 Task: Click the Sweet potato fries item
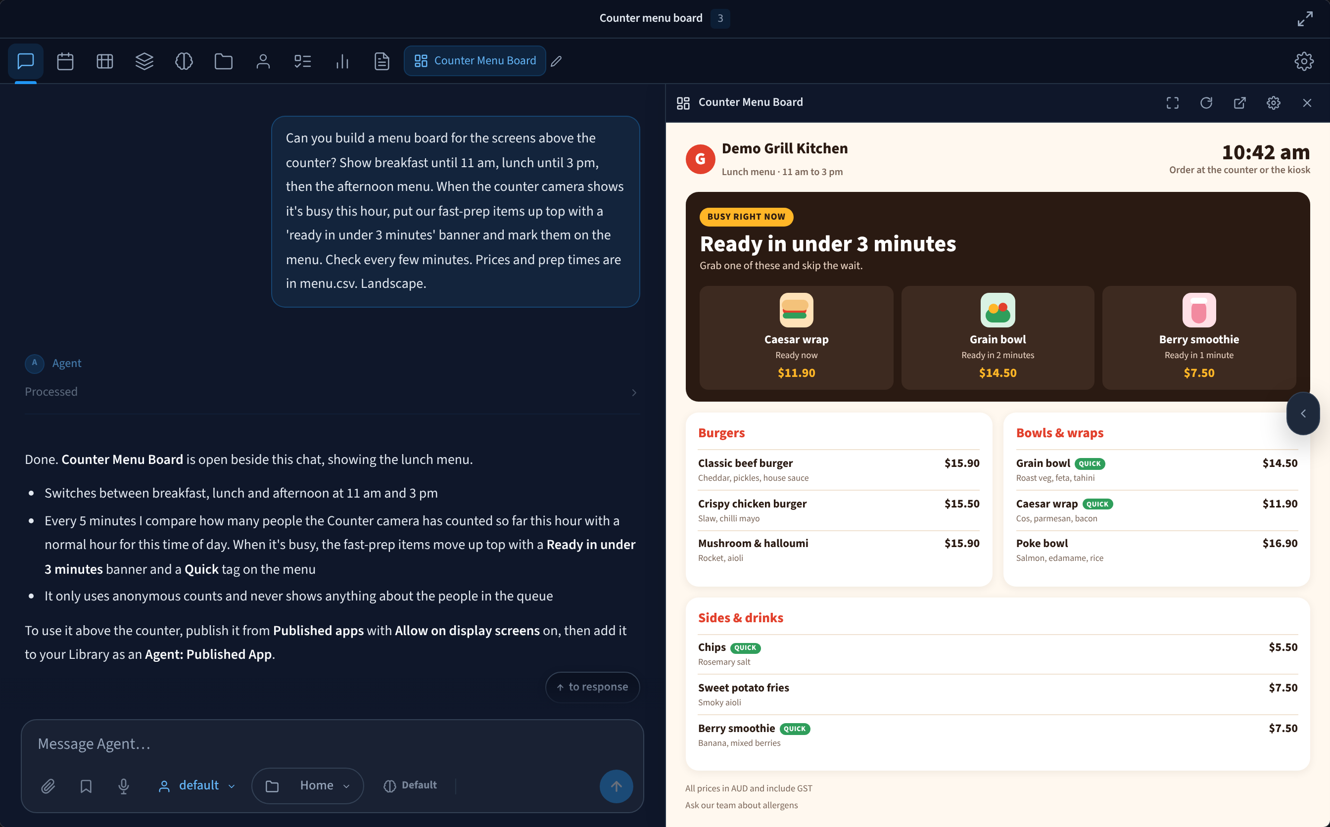(x=998, y=694)
